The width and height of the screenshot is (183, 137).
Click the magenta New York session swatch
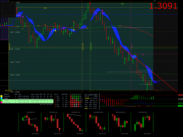tap(1, 102)
